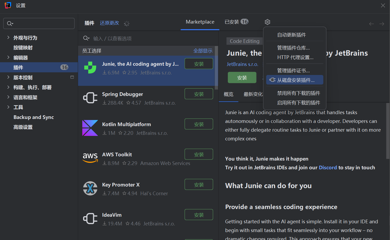Install the AWS Toolkit plugin
Viewport: 390px width, 240px height.
pos(199,154)
